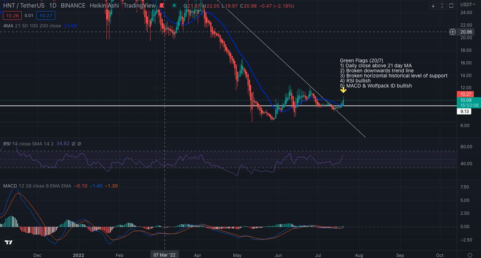The width and height of the screenshot is (481, 258).
Task: Open the USDT currency dropdown
Action: point(467,5)
